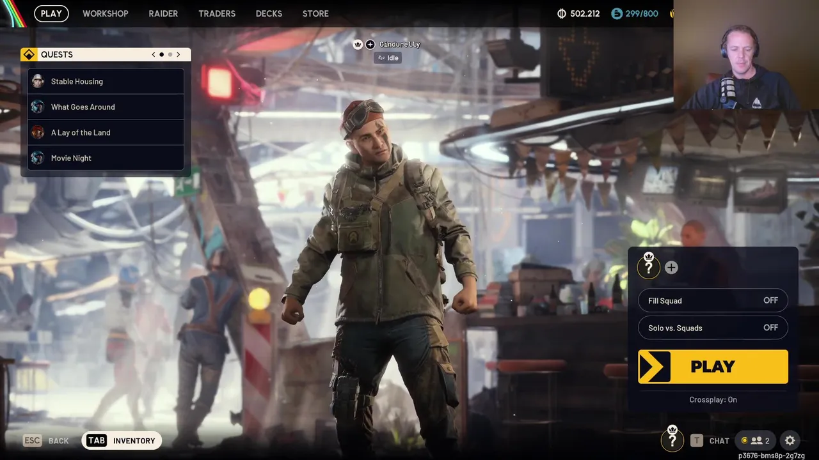Select the PLAY tab in top navigation
Viewport: 819px width, 460px height.
pos(51,13)
